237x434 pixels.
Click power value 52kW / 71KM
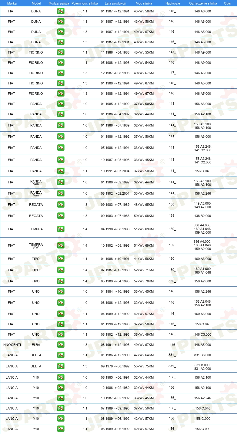point(144,270)
